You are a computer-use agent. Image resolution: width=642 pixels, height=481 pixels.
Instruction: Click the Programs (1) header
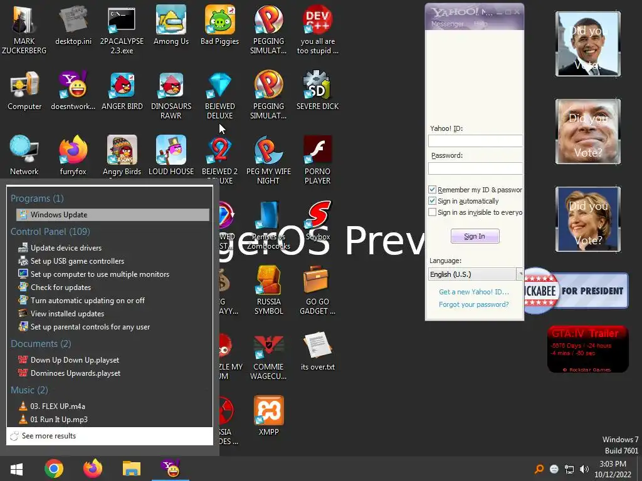coord(37,199)
